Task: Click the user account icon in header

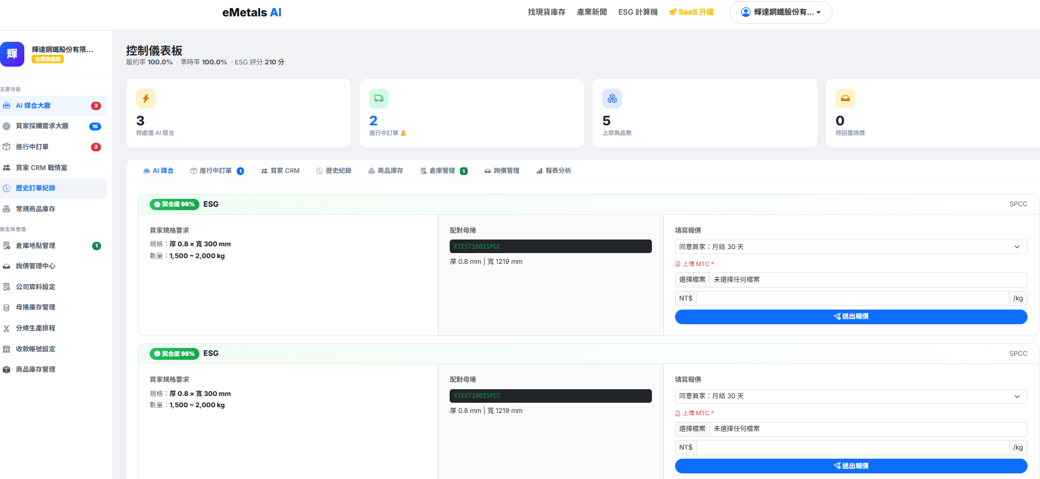Action: click(746, 12)
